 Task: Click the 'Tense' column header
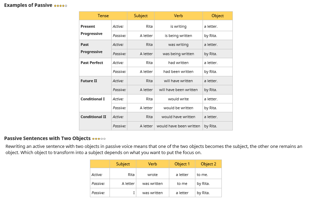tap(103, 16)
